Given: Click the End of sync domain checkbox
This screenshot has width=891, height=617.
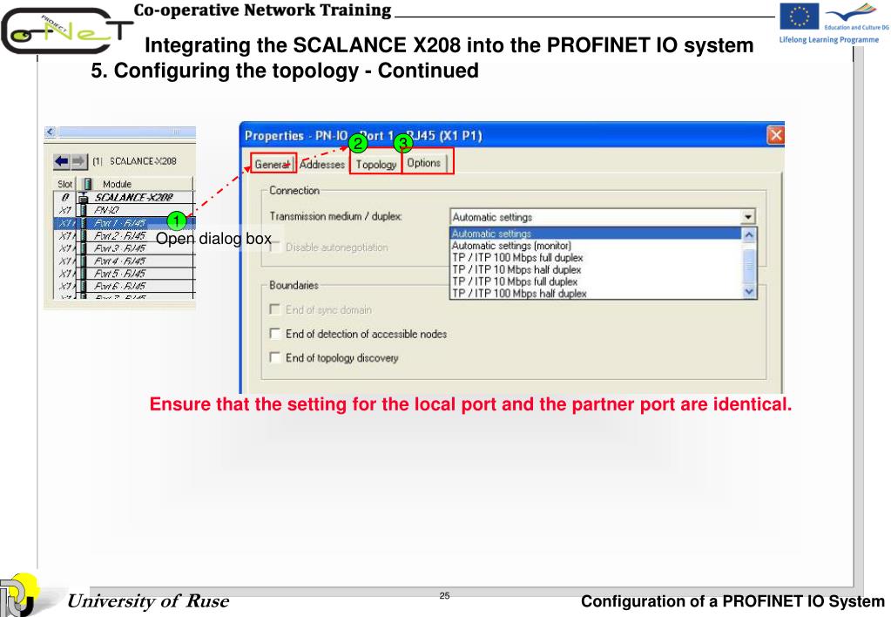Looking at the screenshot, I should pos(275,309).
